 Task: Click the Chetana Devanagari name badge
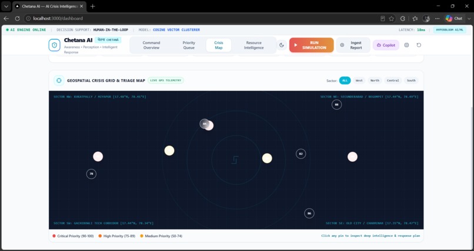(108, 40)
